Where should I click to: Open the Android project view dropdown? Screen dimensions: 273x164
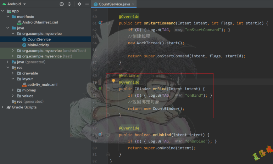coord(24,4)
